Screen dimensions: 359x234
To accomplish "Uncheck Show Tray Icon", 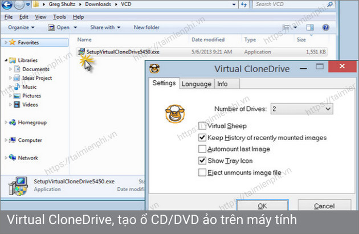I will point(202,161).
